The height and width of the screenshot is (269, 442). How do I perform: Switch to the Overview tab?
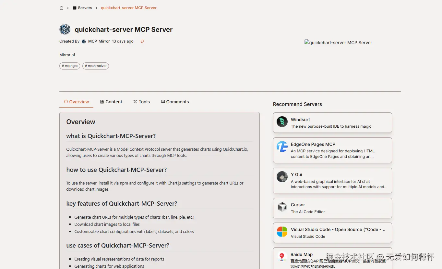77,102
